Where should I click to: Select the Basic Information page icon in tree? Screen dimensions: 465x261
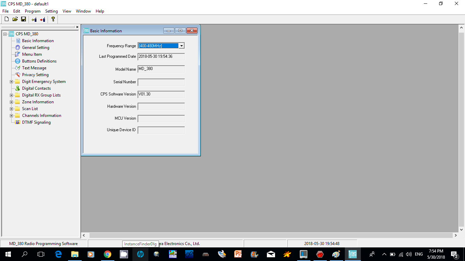18,41
